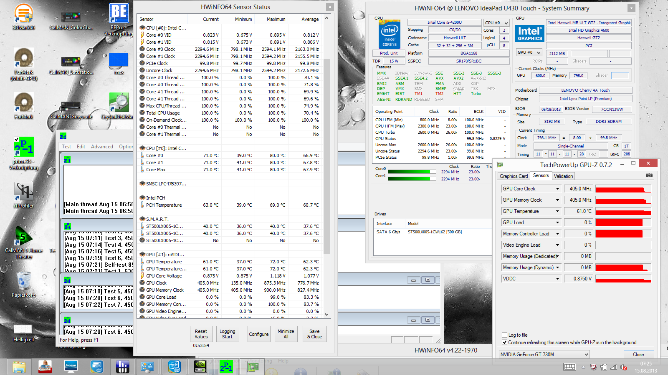Screen dimensions: 668x375
Task: Switch to the Graphics Card tab
Action: pos(514,176)
